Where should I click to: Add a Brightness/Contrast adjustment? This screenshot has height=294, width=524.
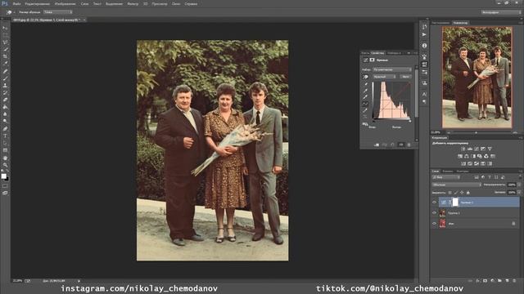(463, 149)
